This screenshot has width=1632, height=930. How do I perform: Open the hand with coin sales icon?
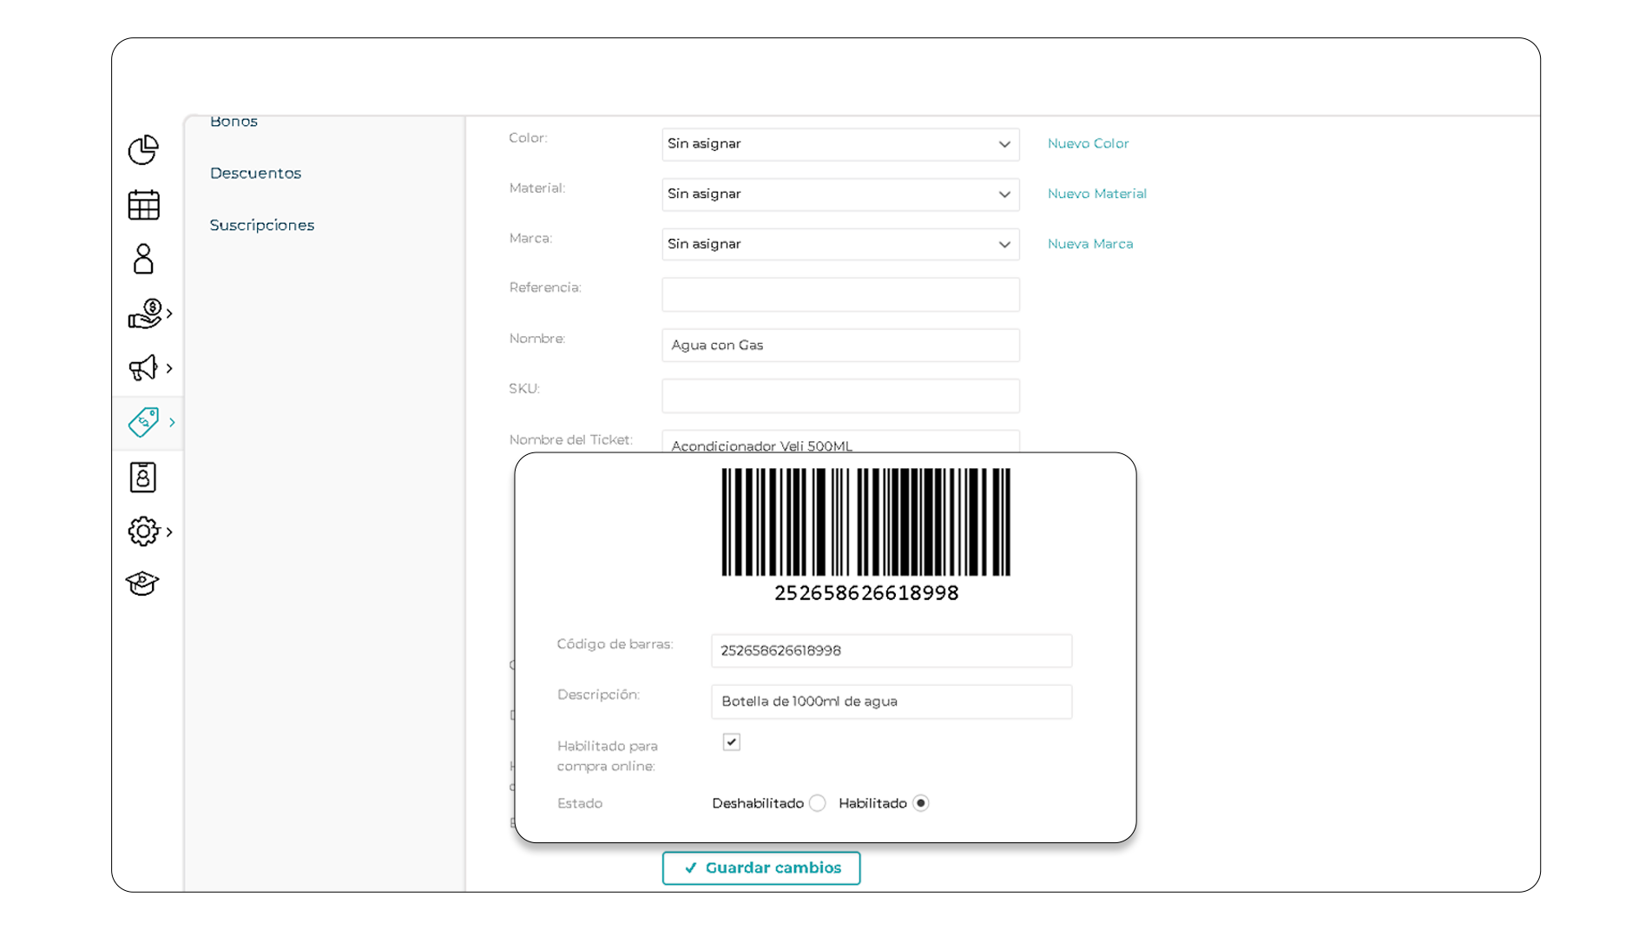pos(145,313)
